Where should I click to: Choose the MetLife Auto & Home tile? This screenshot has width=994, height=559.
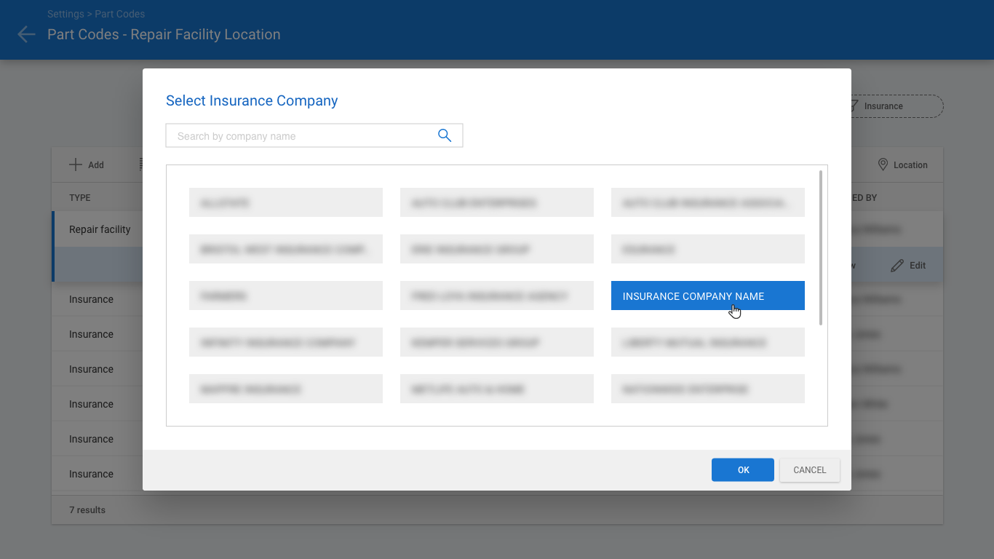(x=496, y=389)
